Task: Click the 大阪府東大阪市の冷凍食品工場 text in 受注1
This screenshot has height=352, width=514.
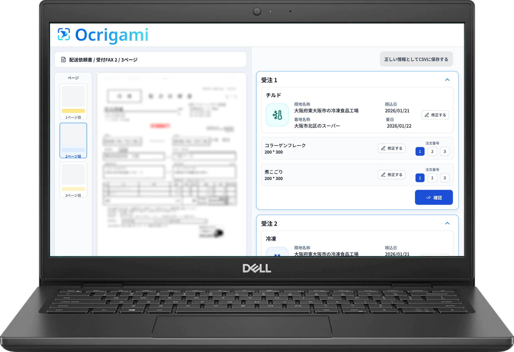Action: (x=326, y=111)
